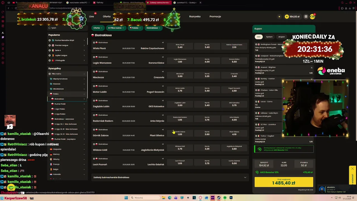Screen dimensions: 357x201
Task: Select Raków Częstochowa odds 2.10
Action: click(234, 46)
